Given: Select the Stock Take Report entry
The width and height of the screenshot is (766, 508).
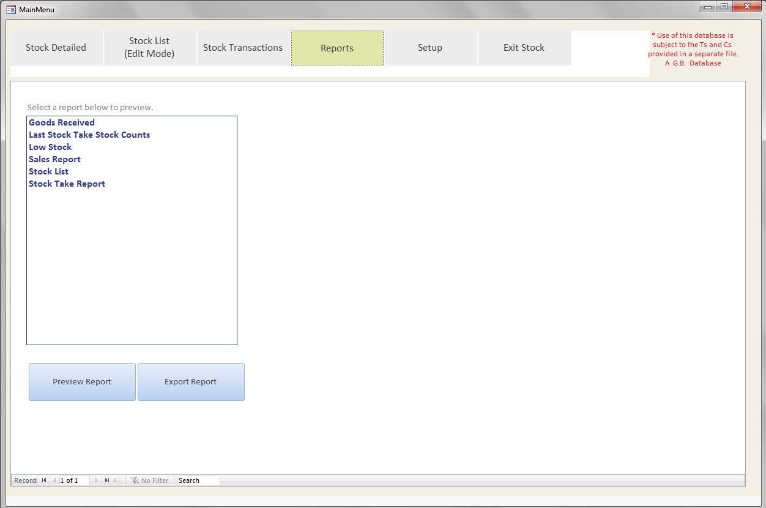Looking at the screenshot, I should (67, 184).
